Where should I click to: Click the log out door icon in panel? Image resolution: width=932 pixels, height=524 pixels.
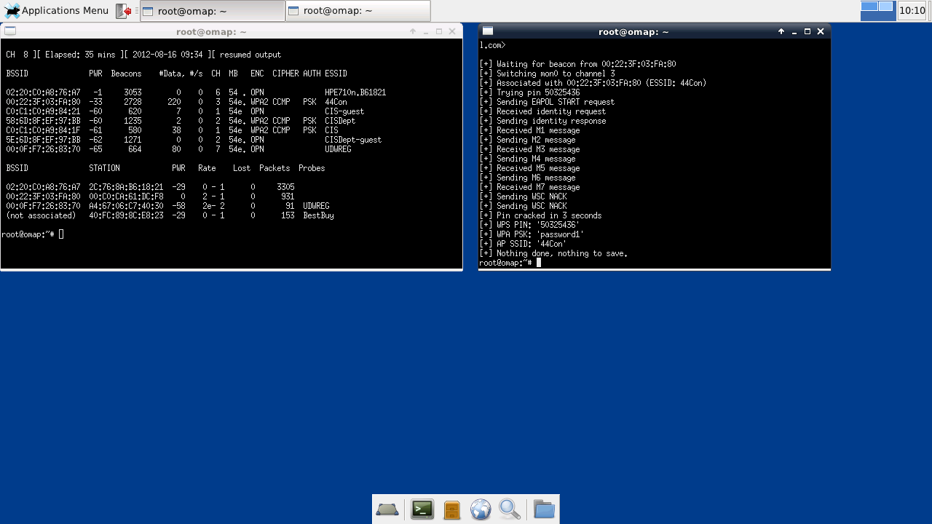coord(125,11)
